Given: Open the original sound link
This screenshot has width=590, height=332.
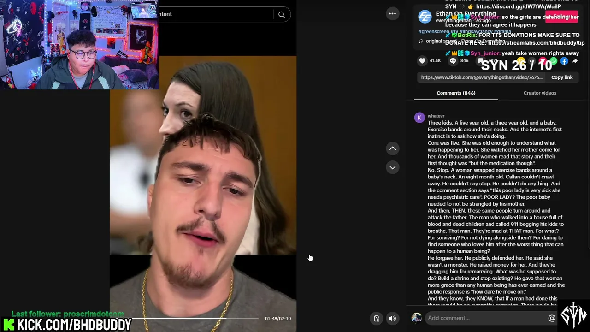Looking at the screenshot, I should 462,41.
